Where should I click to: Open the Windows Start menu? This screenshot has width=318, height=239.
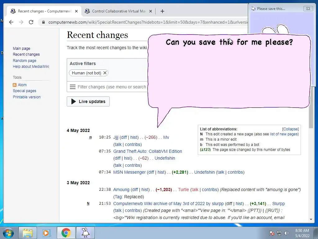coord(8,233)
